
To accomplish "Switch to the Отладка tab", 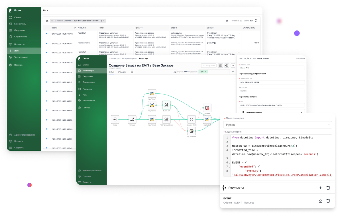I will 122,72.
